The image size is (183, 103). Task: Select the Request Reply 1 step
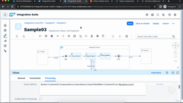tap(91, 56)
